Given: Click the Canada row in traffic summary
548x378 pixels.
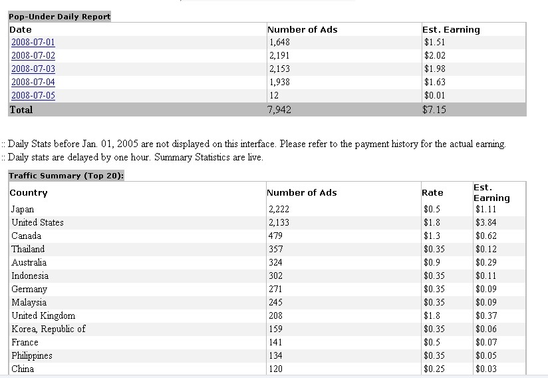Looking at the screenshot, I should [x=26, y=236].
